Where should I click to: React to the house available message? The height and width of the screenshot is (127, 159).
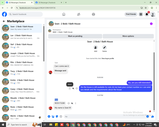(x=77, y=88)
